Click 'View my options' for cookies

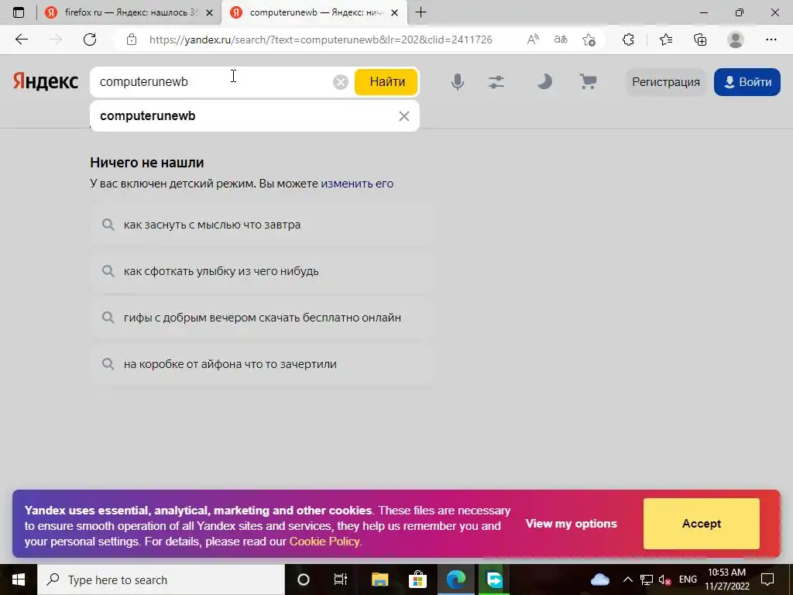[x=571, y=524]
